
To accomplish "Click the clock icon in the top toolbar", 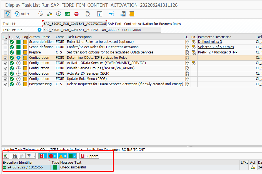I will tap(58, 14).
